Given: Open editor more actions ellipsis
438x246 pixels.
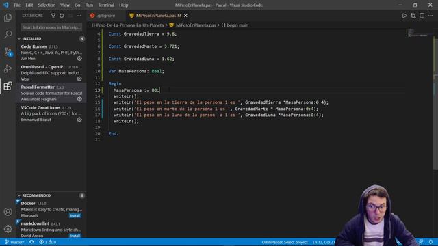Looking at the screenshot, I should 430,16.
